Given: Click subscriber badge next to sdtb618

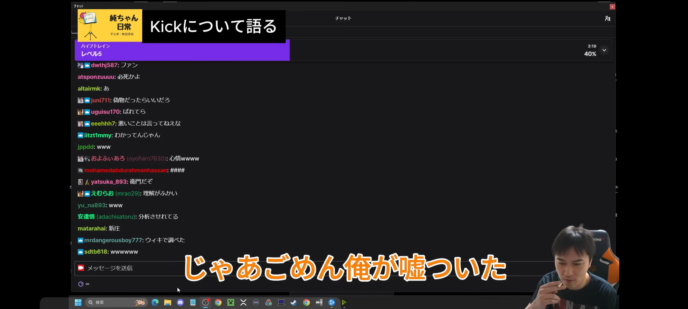Looking at the screenshot, I should [80, 252].
